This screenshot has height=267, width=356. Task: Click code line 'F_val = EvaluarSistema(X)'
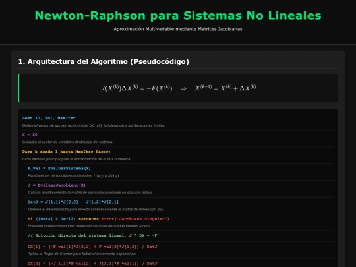(x=59, y=169)
